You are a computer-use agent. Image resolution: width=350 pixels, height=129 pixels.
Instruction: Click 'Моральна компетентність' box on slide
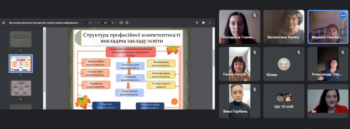click(x=106, y=106)
